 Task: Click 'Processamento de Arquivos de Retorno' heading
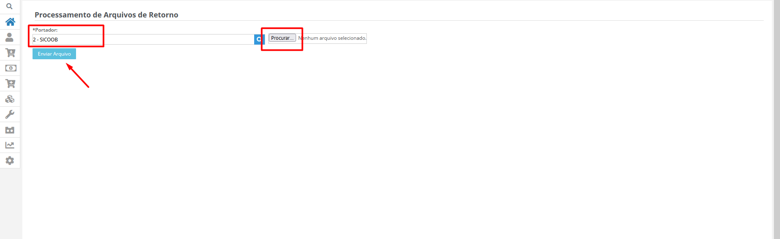107,15
